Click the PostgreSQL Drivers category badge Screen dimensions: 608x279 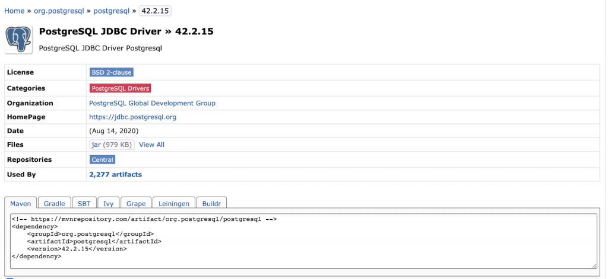coord(120,88)
